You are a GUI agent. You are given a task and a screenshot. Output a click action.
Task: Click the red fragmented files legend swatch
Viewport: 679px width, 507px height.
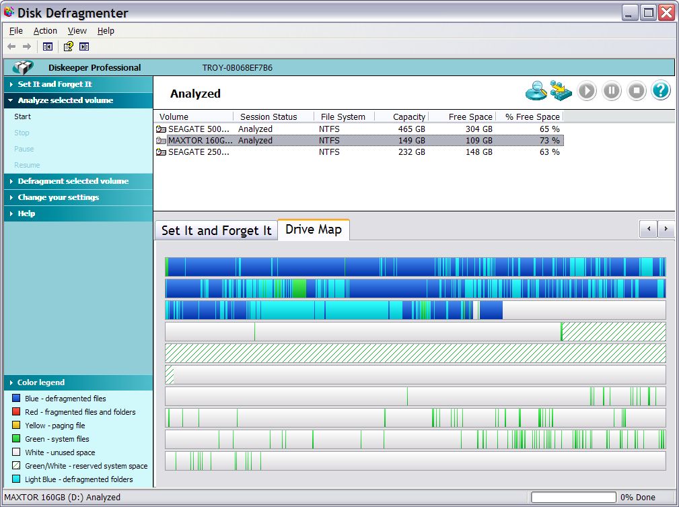coord(16,412)
